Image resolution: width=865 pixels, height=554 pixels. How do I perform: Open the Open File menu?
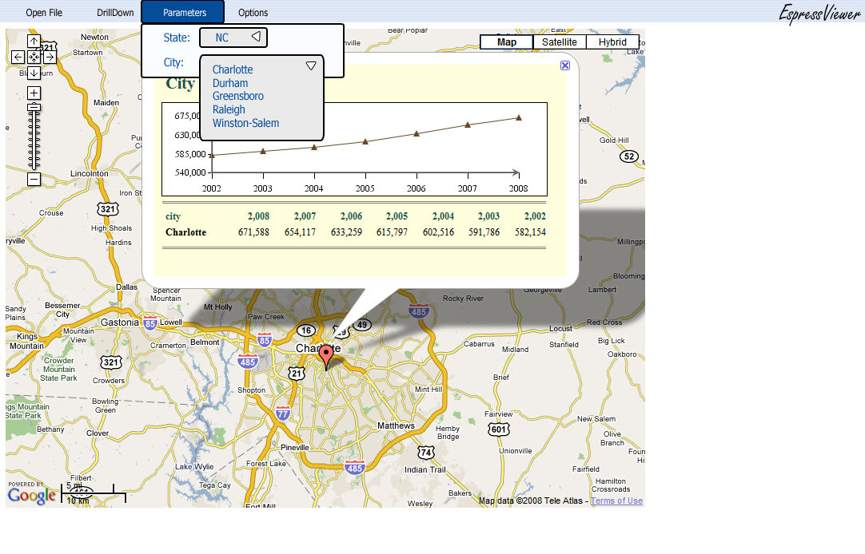coord(44,13)
